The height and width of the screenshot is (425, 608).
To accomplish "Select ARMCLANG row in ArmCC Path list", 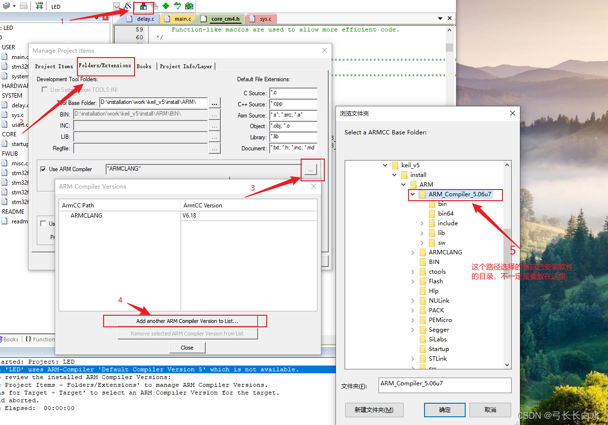I will [x=87, y=216].
